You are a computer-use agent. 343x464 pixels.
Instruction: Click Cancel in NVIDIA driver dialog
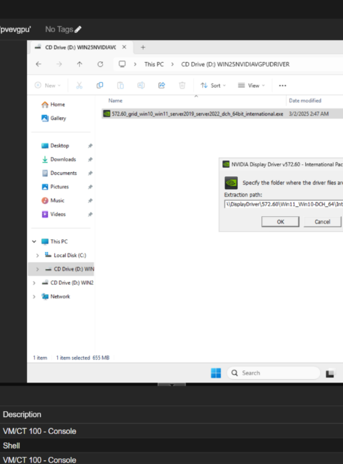tap(322, 221)
